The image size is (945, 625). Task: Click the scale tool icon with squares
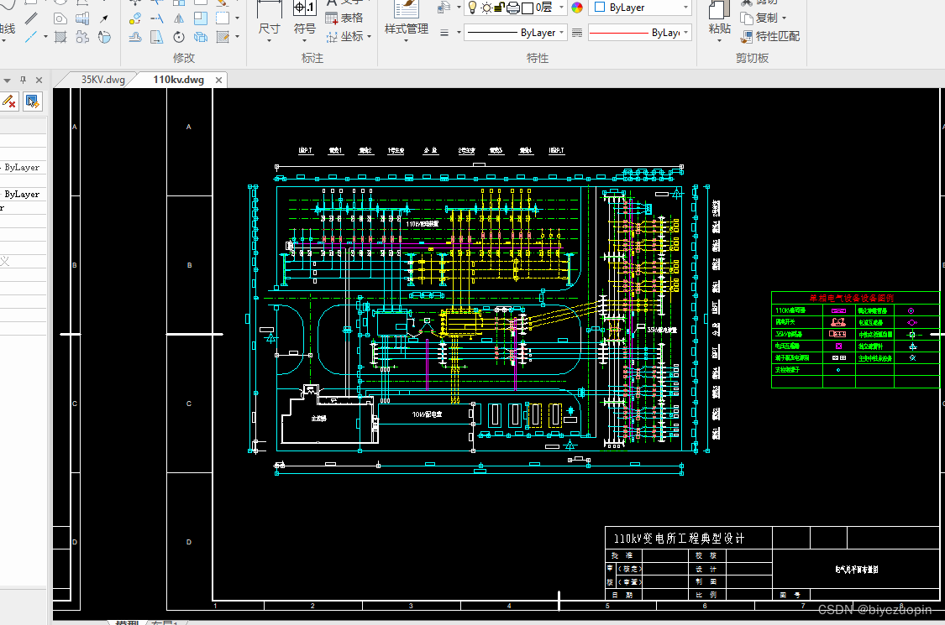pyautogui.click(x=201, y=18)
